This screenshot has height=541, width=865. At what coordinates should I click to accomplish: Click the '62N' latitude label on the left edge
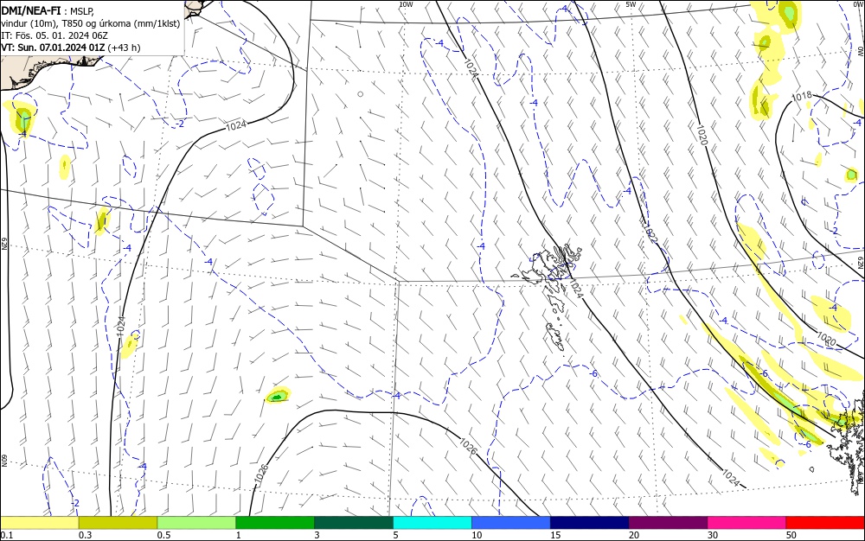coord(3,243)
